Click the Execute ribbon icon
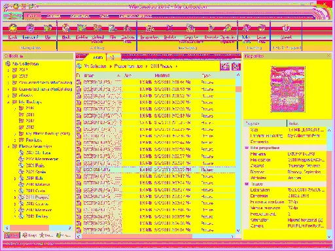 click(211, 28)
